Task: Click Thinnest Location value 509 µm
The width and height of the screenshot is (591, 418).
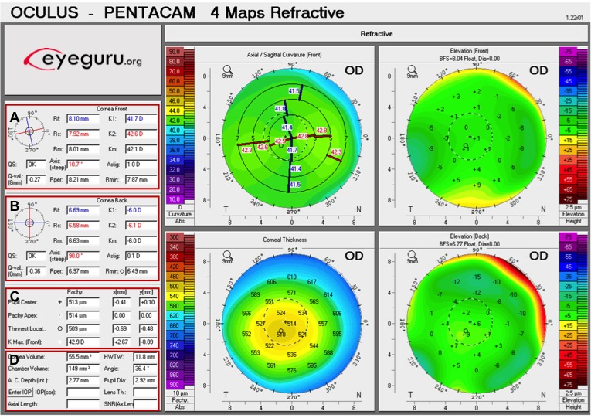Action: 83,328
